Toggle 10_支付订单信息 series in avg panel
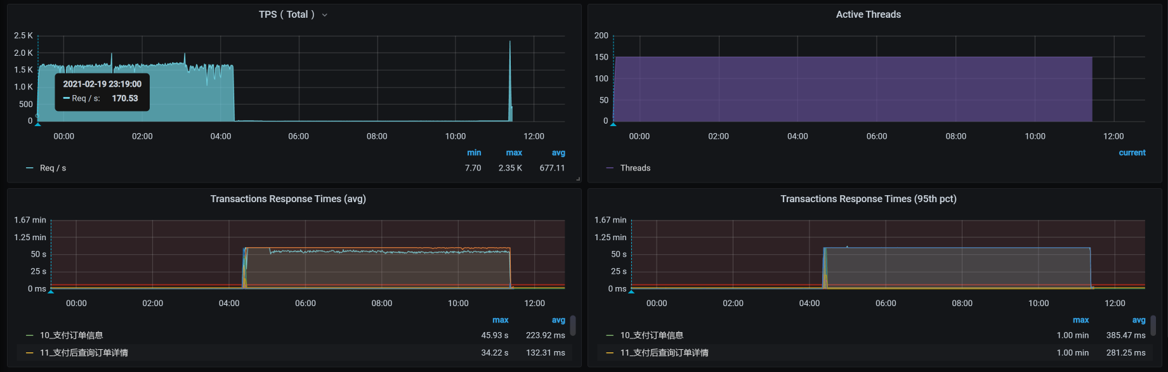 point(71,335)
